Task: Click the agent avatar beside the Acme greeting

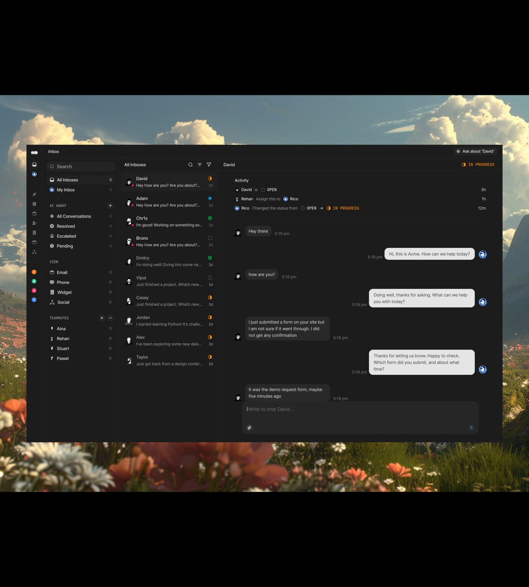Action: point(483,254)
